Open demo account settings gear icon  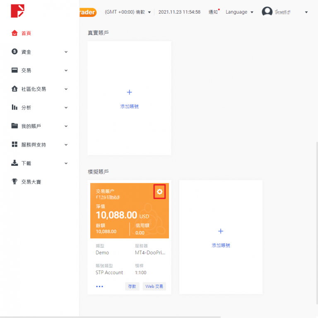[x=159, y=192]
